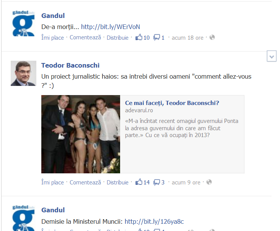Open the comment bubble icon on first Gandul post
The height and width of the screenshot is (231, 280).
(x=156, y=37)
